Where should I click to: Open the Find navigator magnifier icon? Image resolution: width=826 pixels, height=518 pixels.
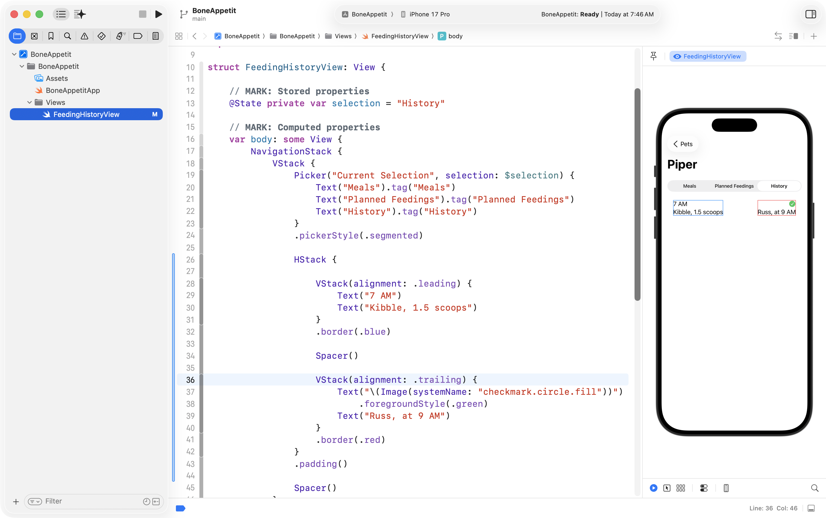click(x=67, y=36)
